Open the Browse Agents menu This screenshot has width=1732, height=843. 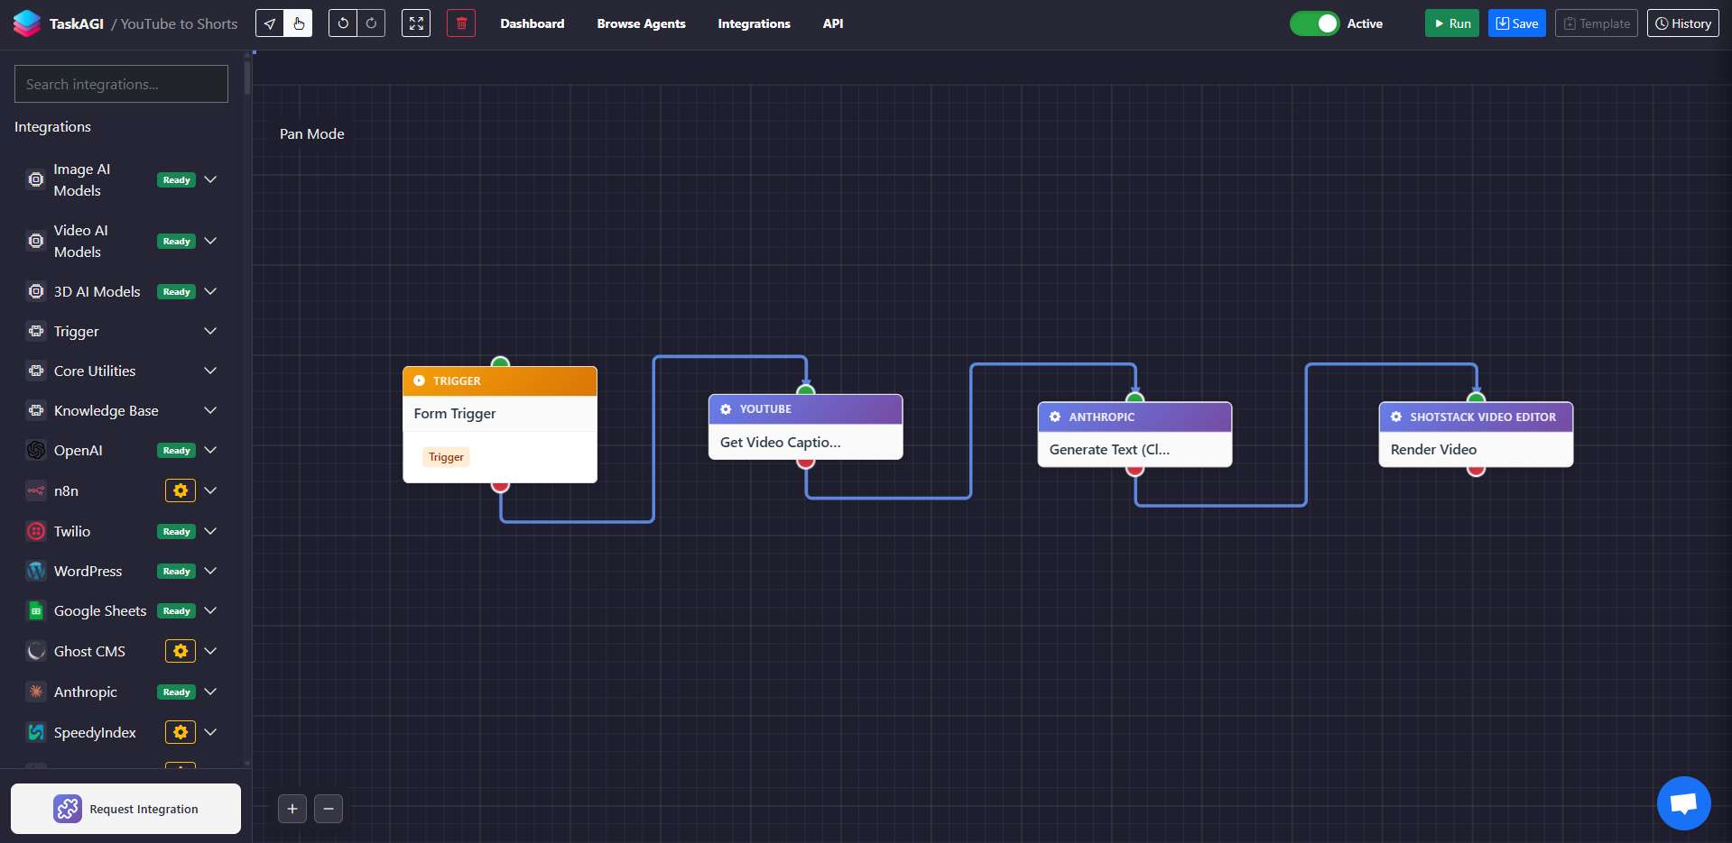click(x=641, y=23)
